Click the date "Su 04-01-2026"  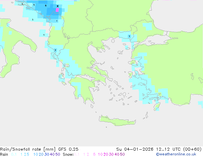pos(135,149)
